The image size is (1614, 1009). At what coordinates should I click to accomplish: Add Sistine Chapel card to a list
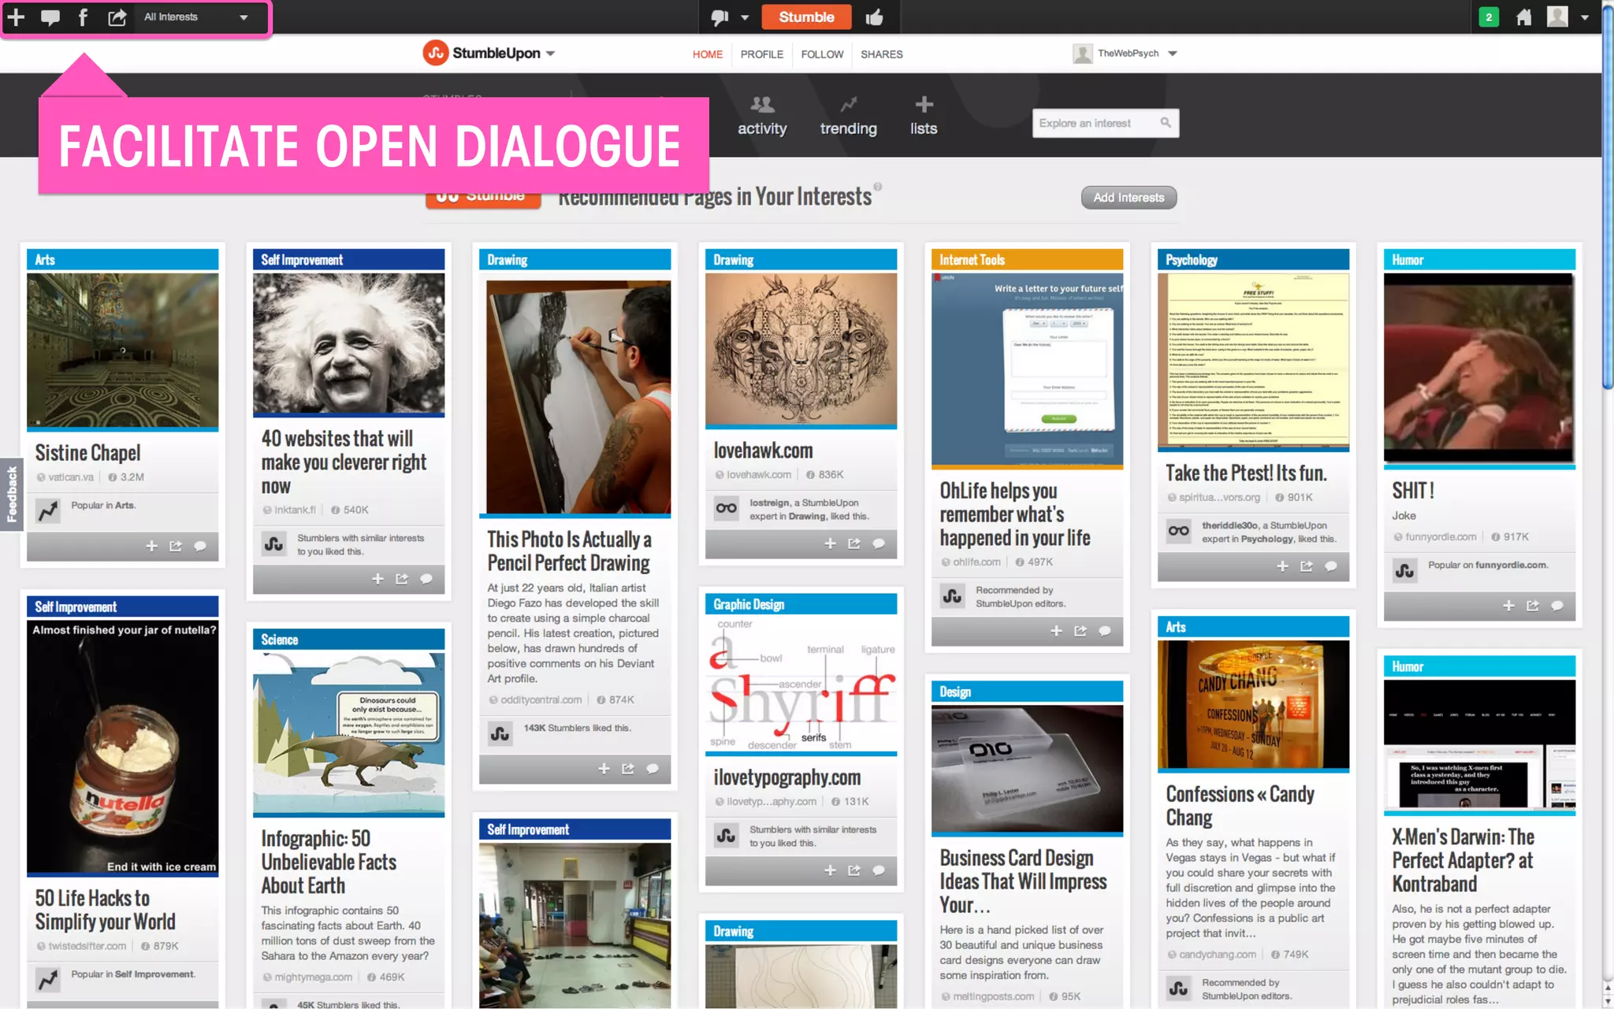click(x=151, y=546)
